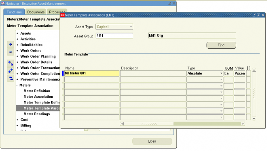The width and height of the screenshot is (267, 151).
Task: Click the blue minus collapse icon in Navigator
Action: pyautogui.click(x=11, y=52)
